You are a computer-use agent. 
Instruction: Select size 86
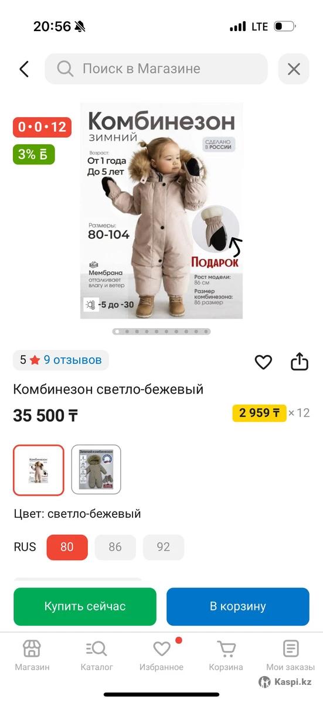click(115, 547)
